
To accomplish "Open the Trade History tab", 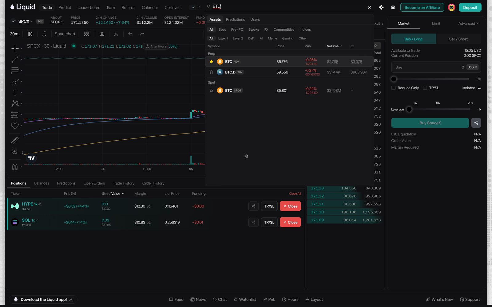I will point(124,183).
